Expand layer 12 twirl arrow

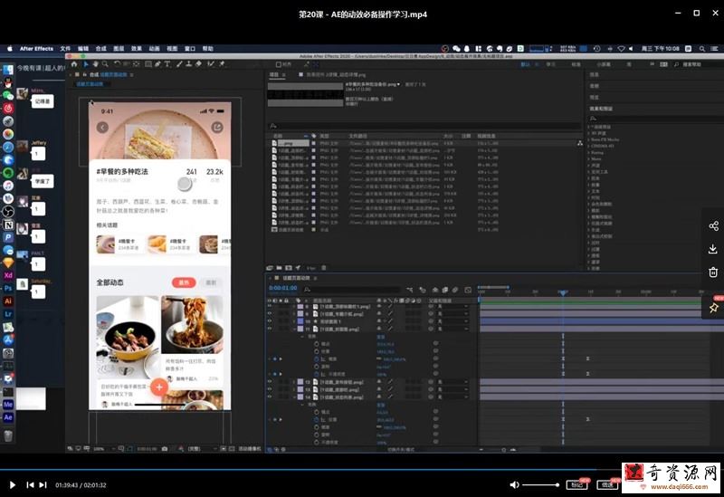tap(294, 382)
